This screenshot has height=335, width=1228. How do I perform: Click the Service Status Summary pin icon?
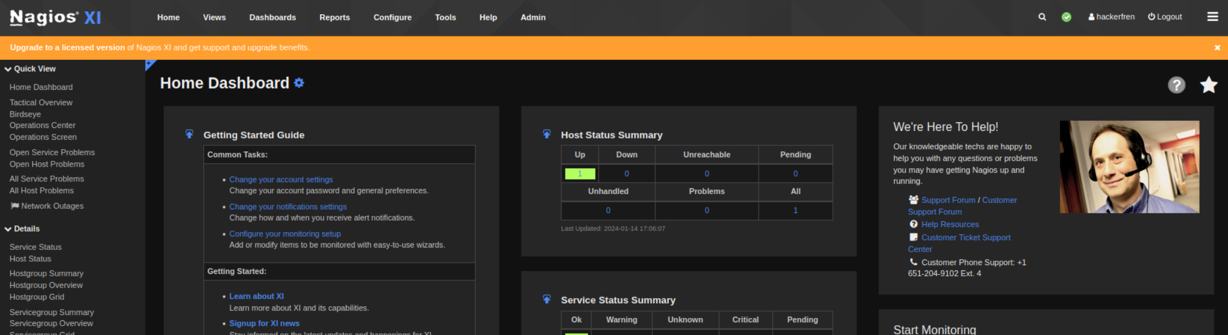pos(546,299)
